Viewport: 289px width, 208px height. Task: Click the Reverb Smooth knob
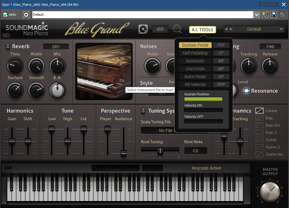(x=36, y=90)
